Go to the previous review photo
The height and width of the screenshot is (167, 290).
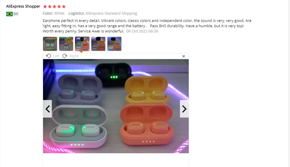(47, 109)
